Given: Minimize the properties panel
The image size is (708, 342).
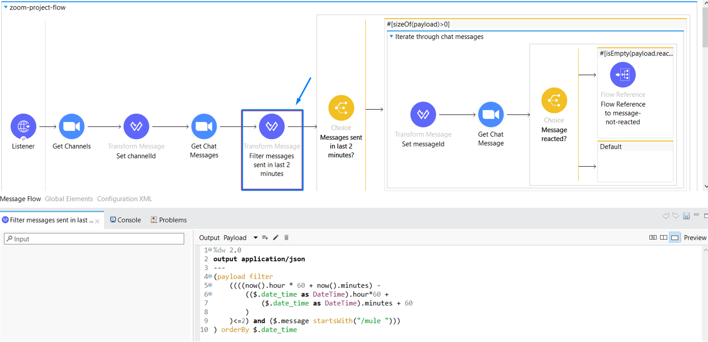Looking at the screenshot, I should [696, 215].
